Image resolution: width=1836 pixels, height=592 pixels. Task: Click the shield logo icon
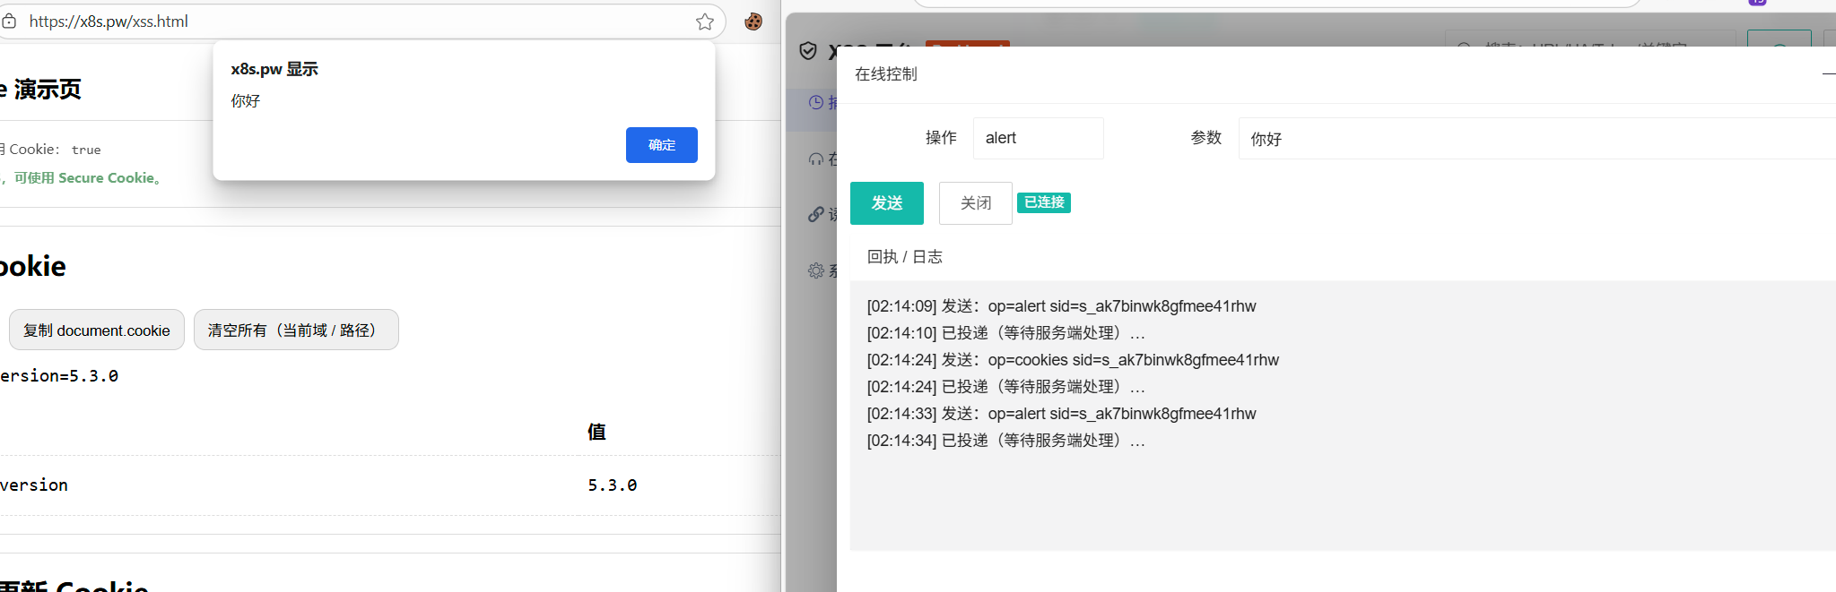click(x=808, y=51)
